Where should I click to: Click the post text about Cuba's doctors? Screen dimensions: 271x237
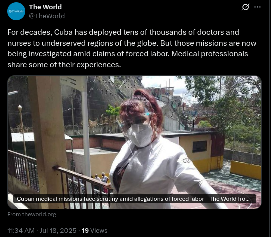click(132, 48)
